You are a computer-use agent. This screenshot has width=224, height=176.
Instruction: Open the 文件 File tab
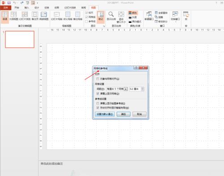5,8
